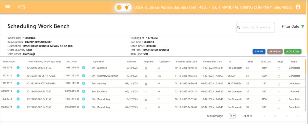Open work order 10281274 info in Manual Assy row
This screenshot has height=124, width=308.
point(18,99)
